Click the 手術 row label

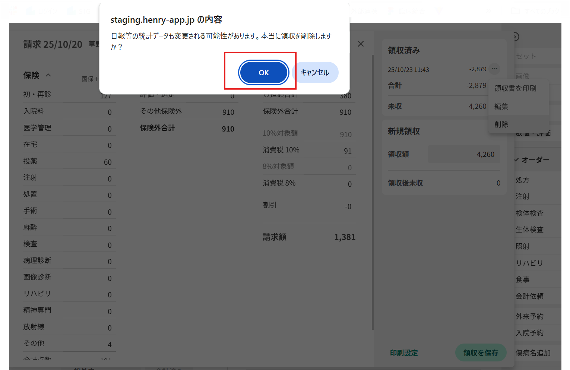click(30, 211)
